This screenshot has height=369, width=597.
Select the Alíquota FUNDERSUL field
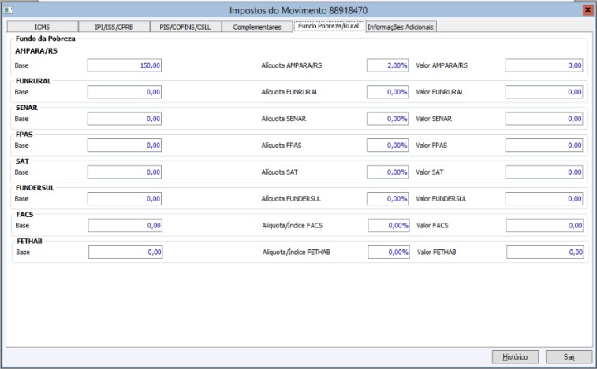coord(387,199)
